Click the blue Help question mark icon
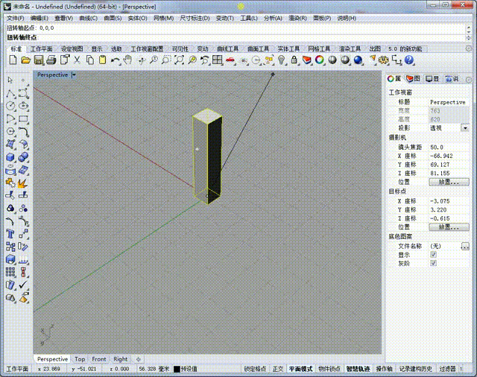 click(409, 60)
